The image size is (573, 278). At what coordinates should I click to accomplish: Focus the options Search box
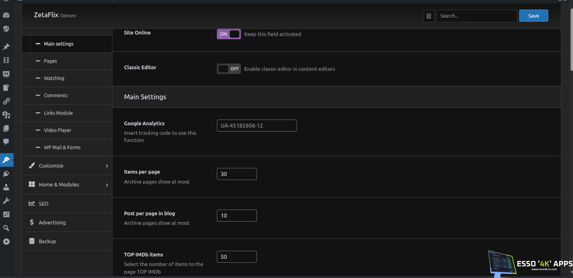pos(476,16)
